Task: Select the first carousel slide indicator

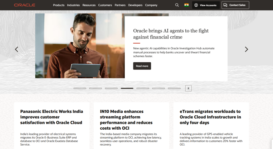Action: point(80,88)
